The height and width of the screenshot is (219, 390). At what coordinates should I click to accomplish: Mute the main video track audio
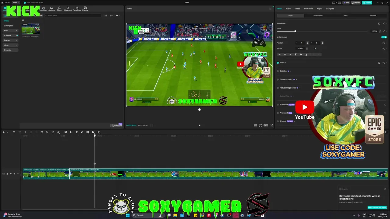tap(14, 174)
